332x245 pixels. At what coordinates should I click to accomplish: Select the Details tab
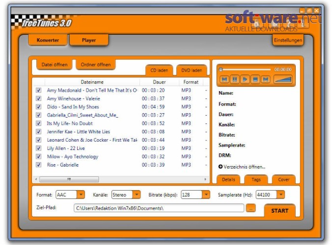pos(228,179)
